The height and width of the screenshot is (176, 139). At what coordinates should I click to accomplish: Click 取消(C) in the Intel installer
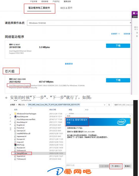point(128,166)
